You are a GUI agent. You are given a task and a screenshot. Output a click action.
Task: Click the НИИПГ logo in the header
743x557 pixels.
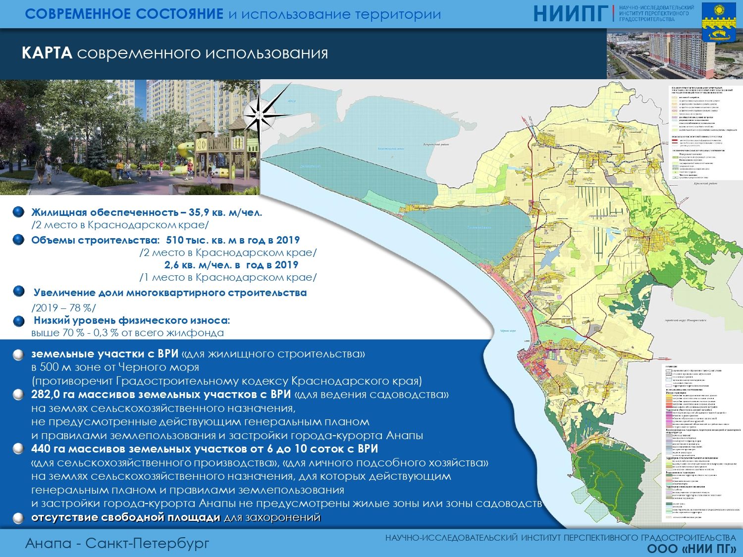[x=570, y=14]
